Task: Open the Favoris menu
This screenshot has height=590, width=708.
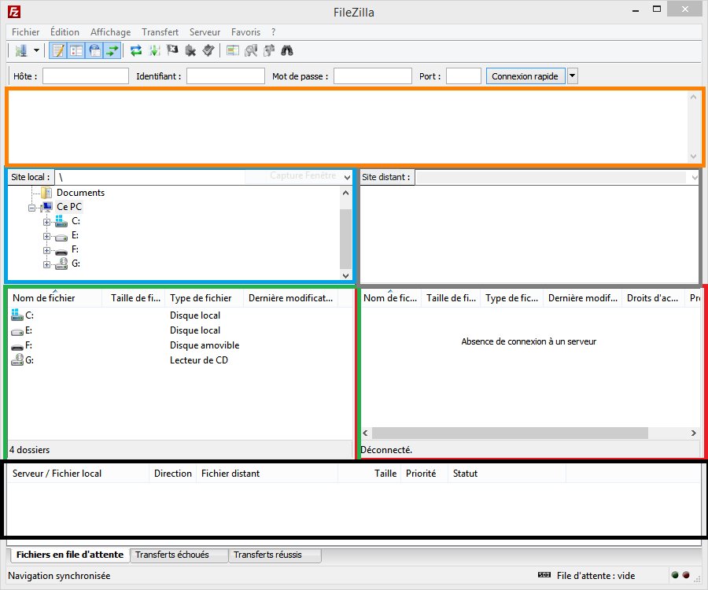Action: click(245, 32)
